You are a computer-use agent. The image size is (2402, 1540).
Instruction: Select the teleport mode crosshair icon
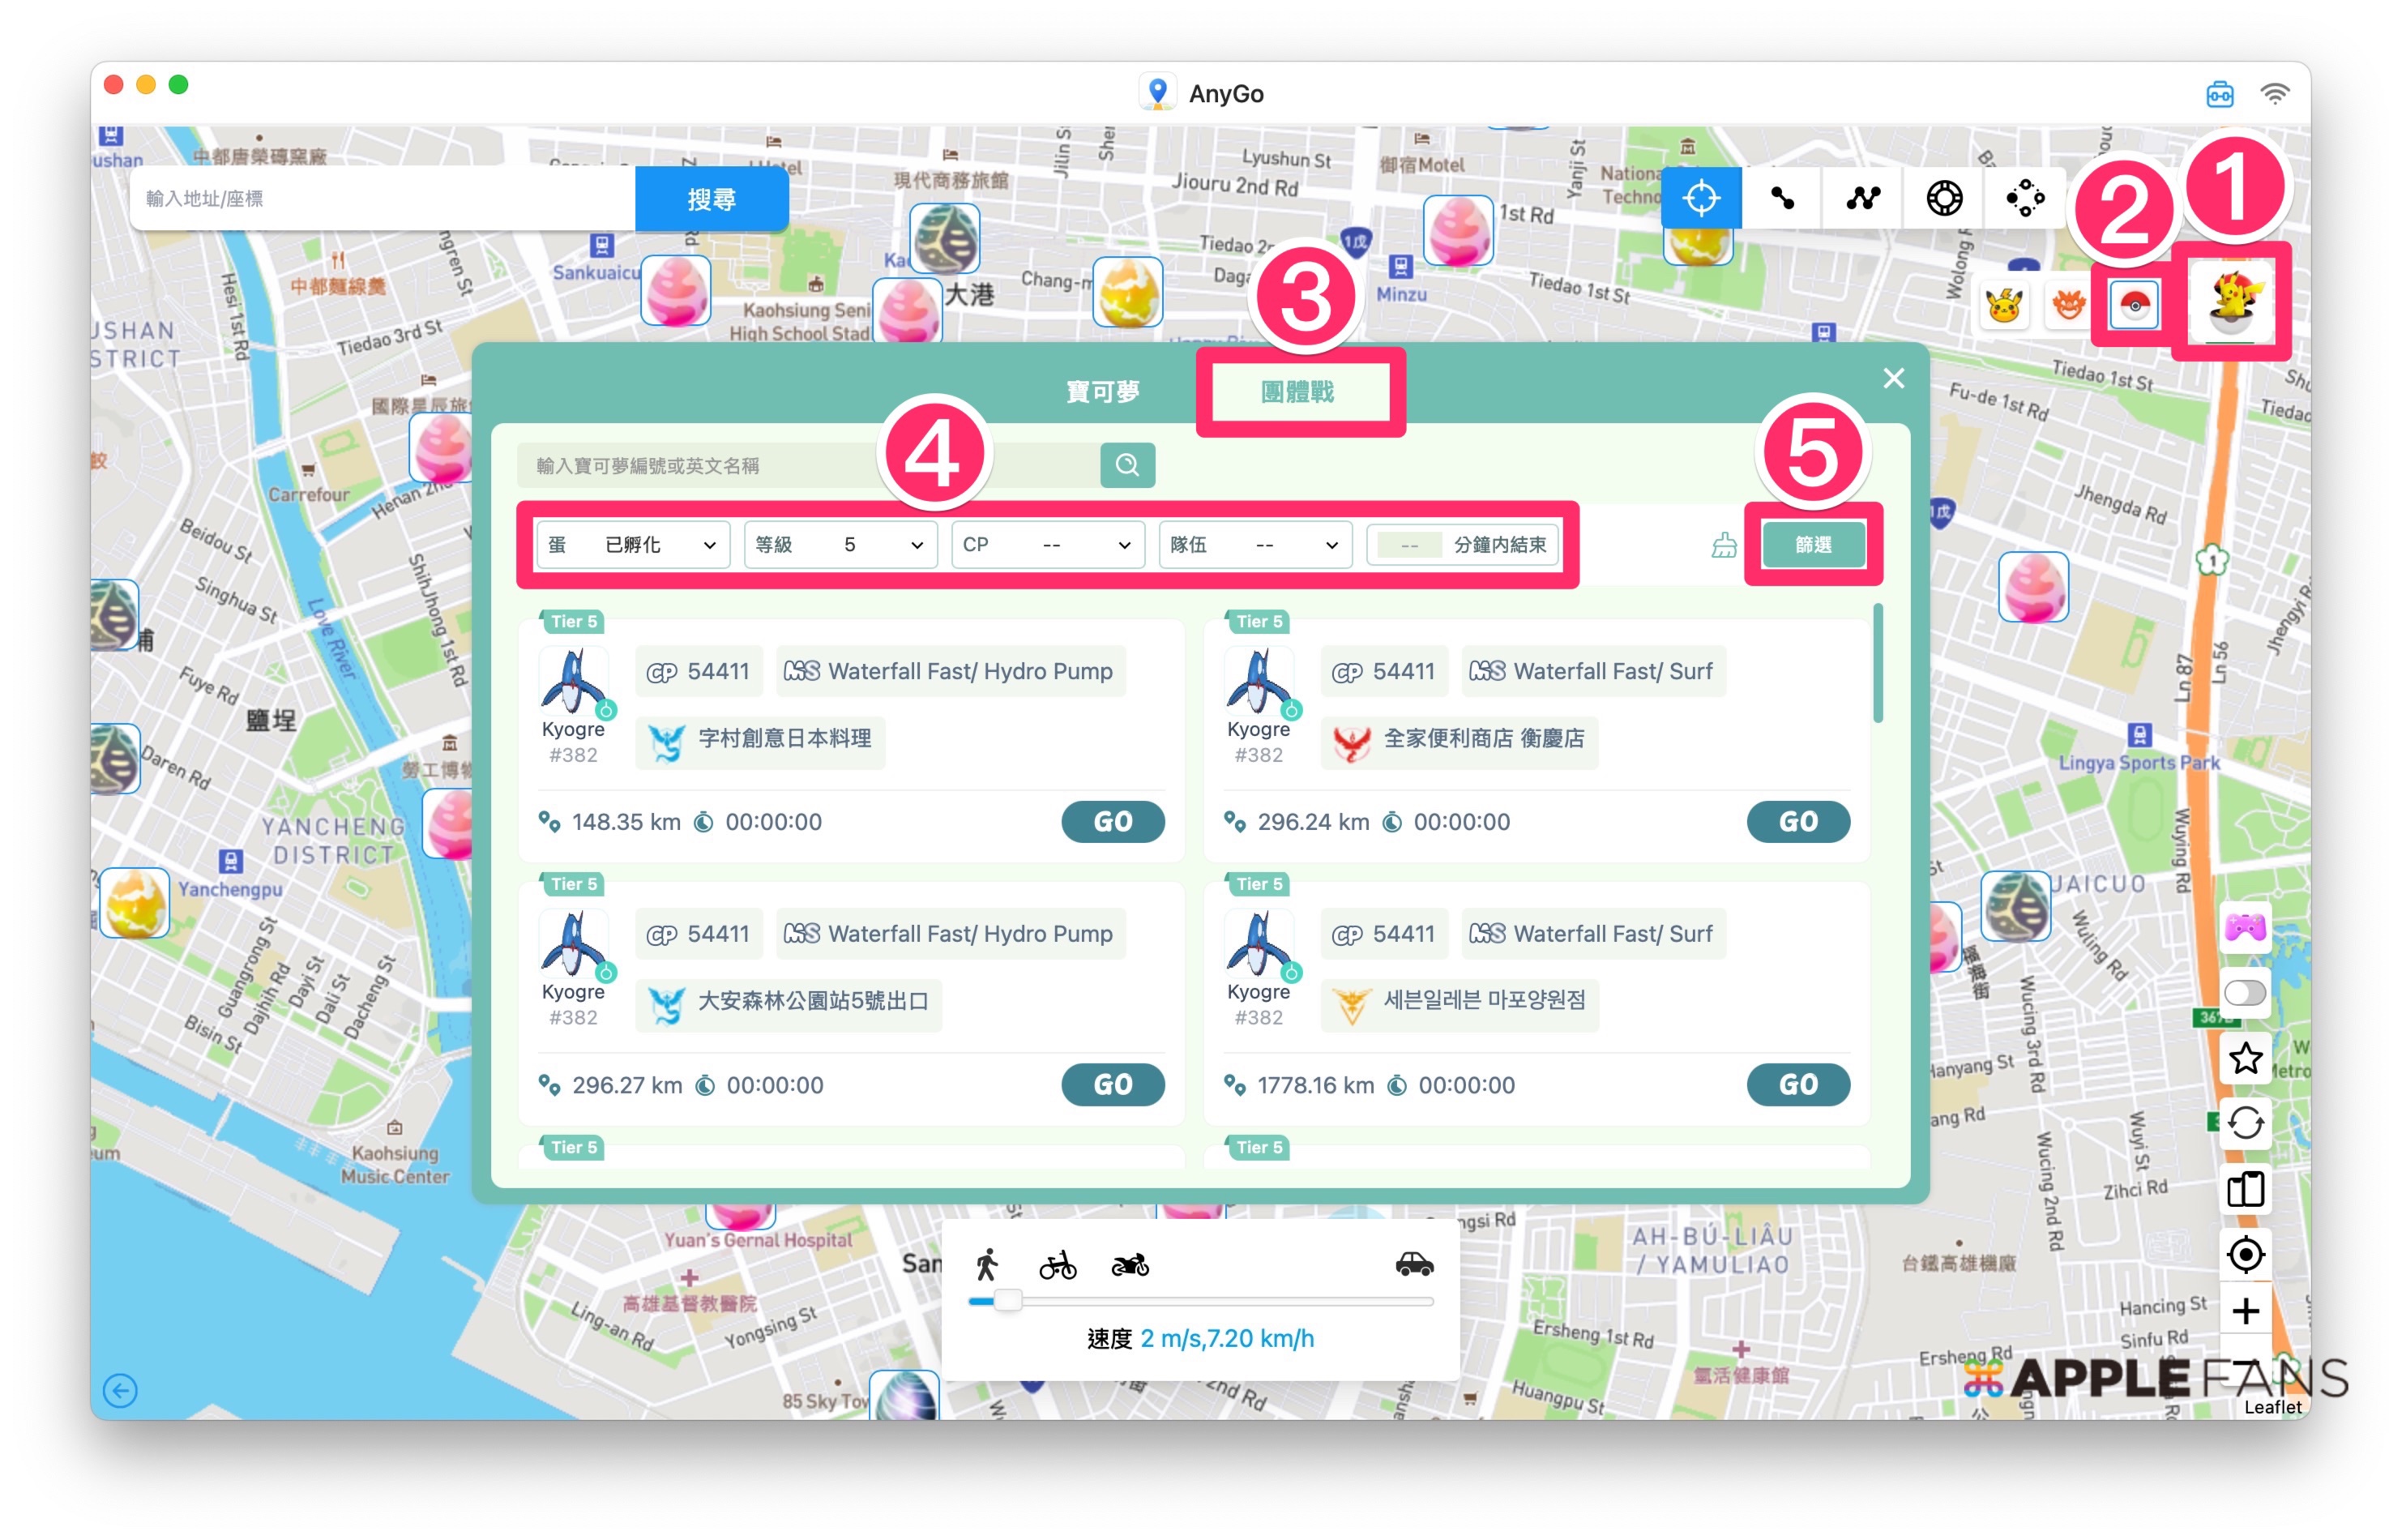click(x=1699, y=198)
